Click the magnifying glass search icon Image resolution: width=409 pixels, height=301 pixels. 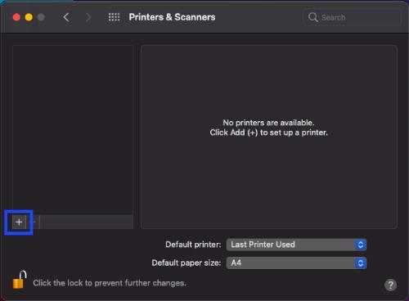pyautogui.click(x=313, y=17)
